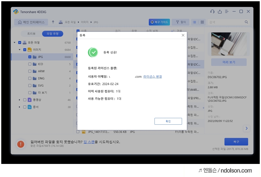The width and height of the screenshot is (261, 177).
Task: Open the 복구 가이드 button
Action: [x=159, y=22]
